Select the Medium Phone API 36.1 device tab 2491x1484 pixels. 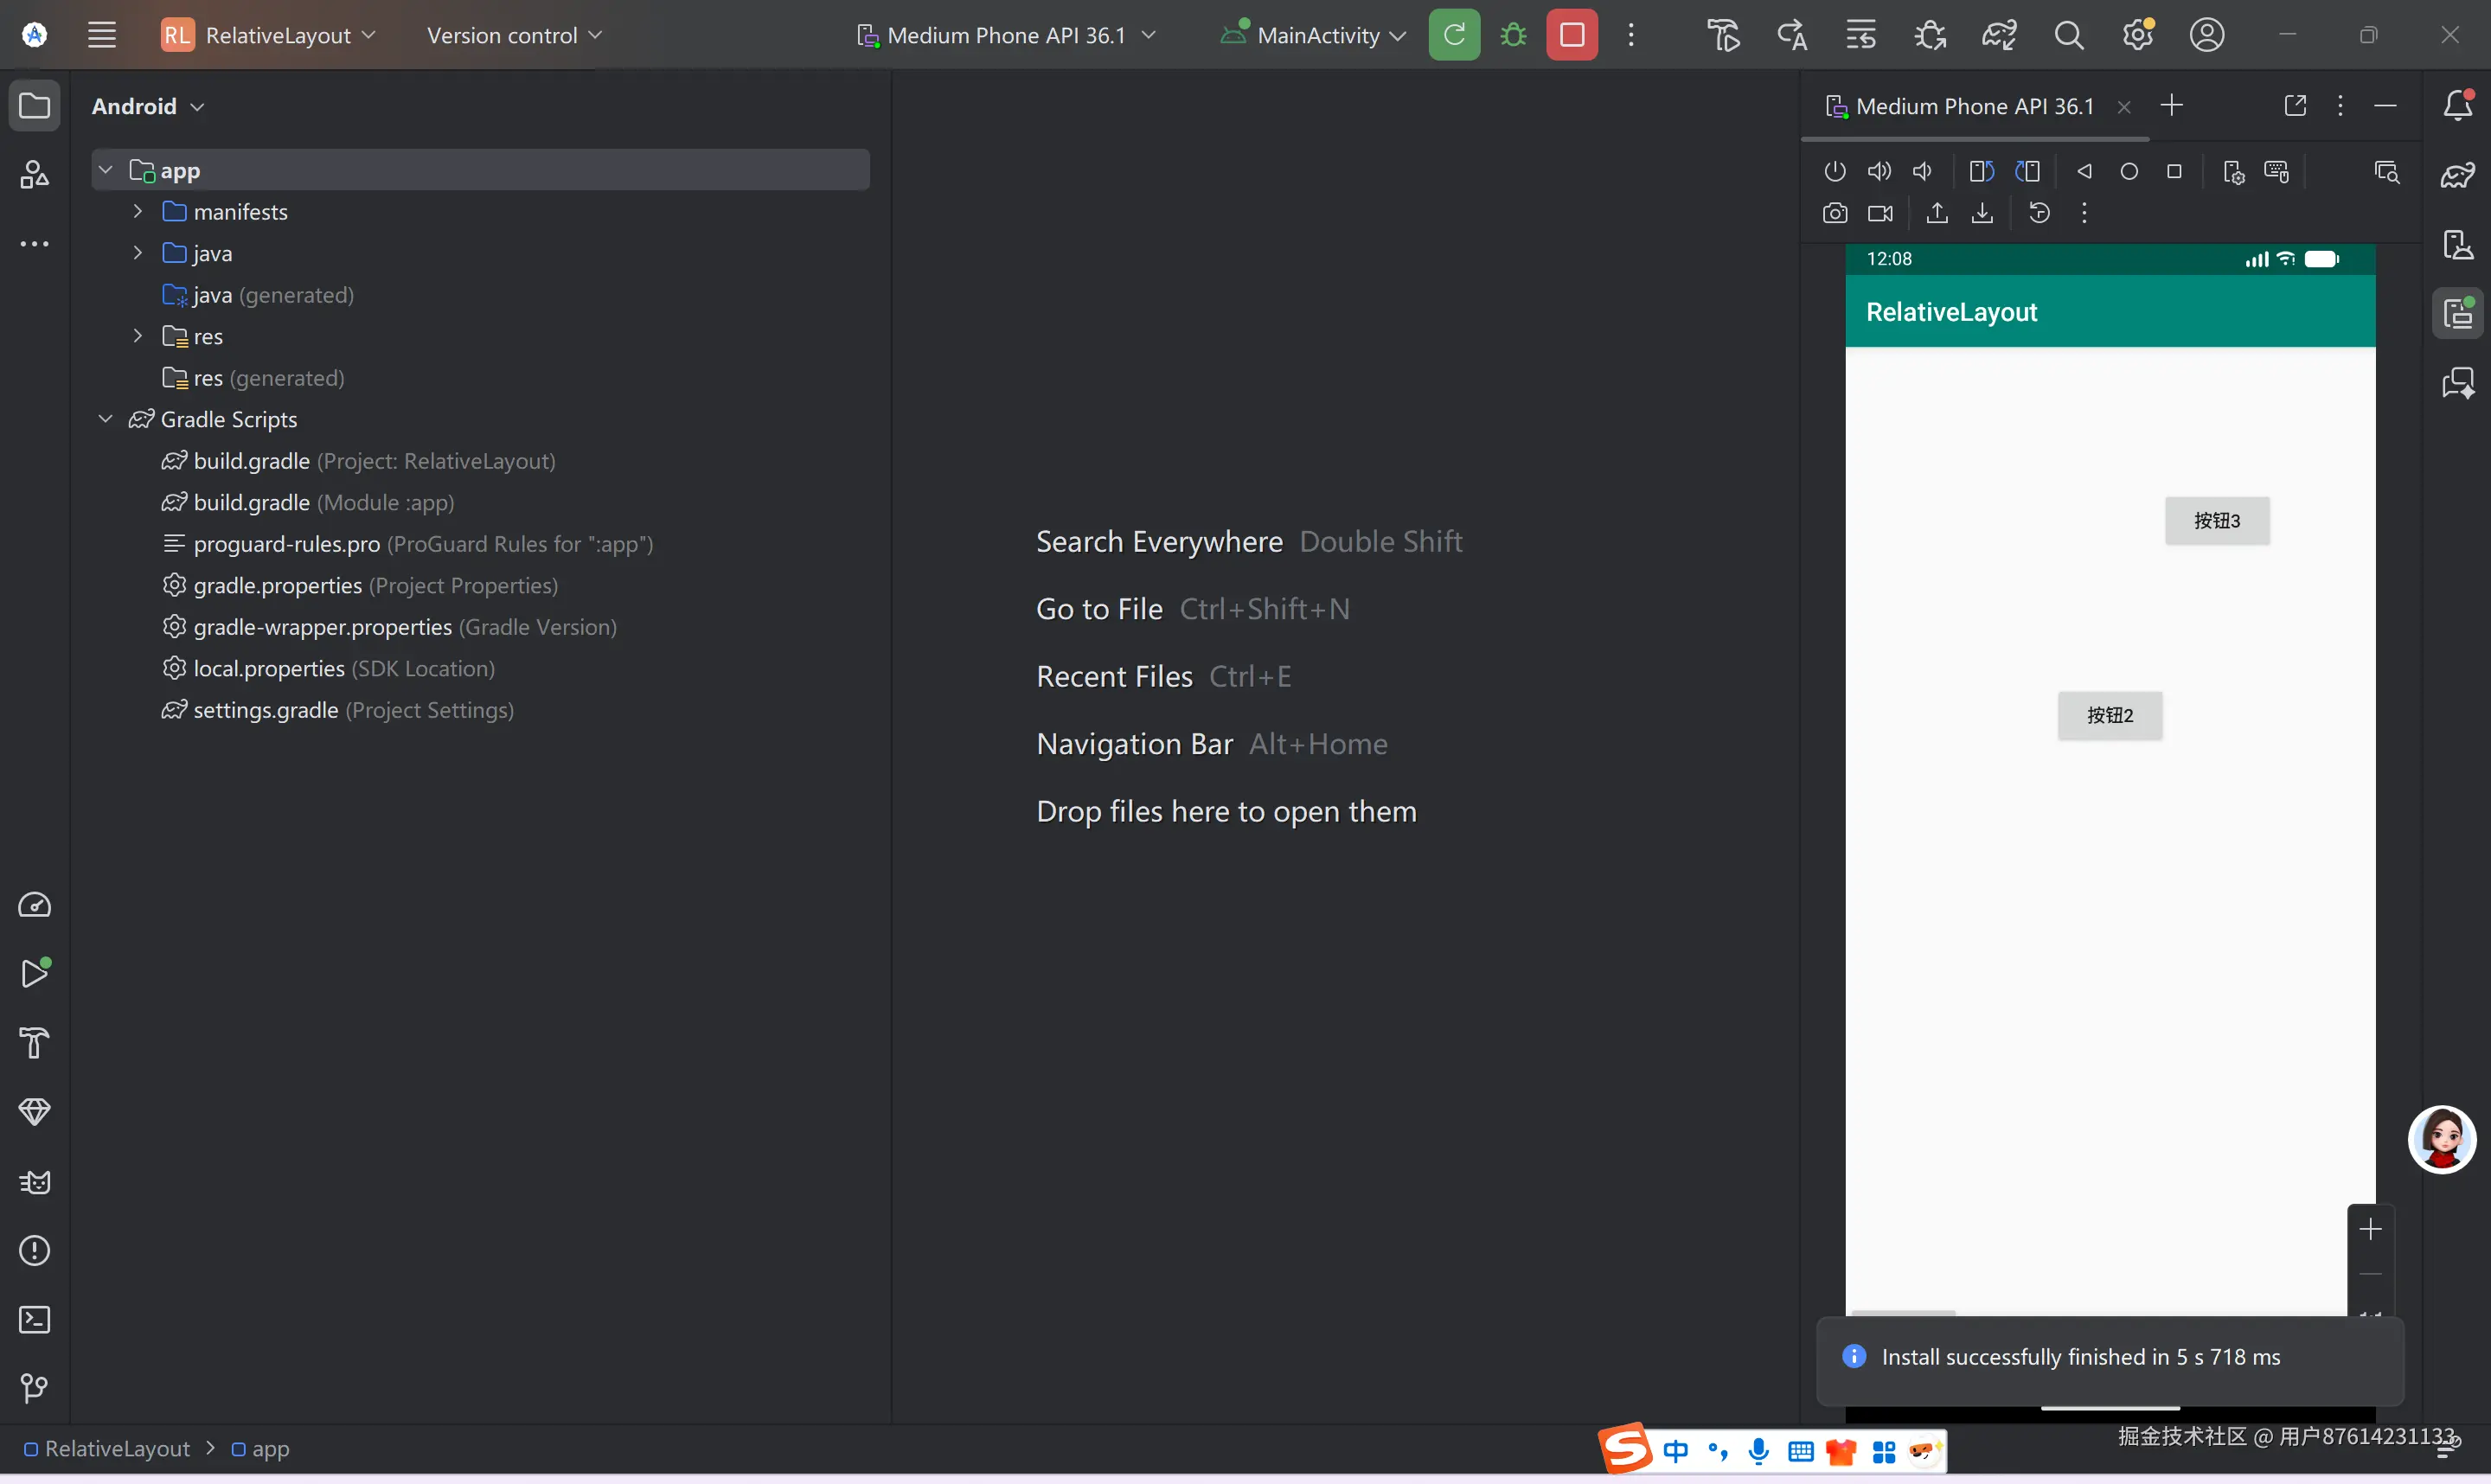coord(1974,106)
